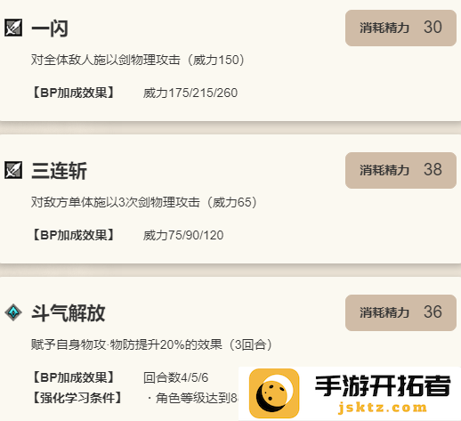
Task: Click the 强化学习条件 label
Action: (77, 398)
